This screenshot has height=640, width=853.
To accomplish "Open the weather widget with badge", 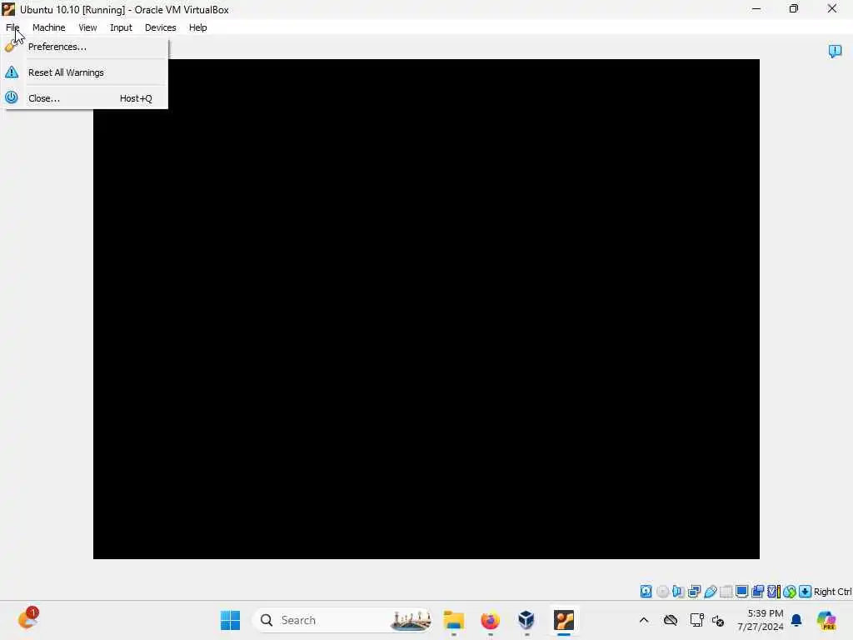I will 27,619.
